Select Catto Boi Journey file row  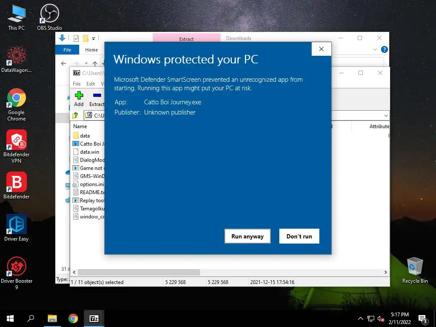click(x=88, y=144)
